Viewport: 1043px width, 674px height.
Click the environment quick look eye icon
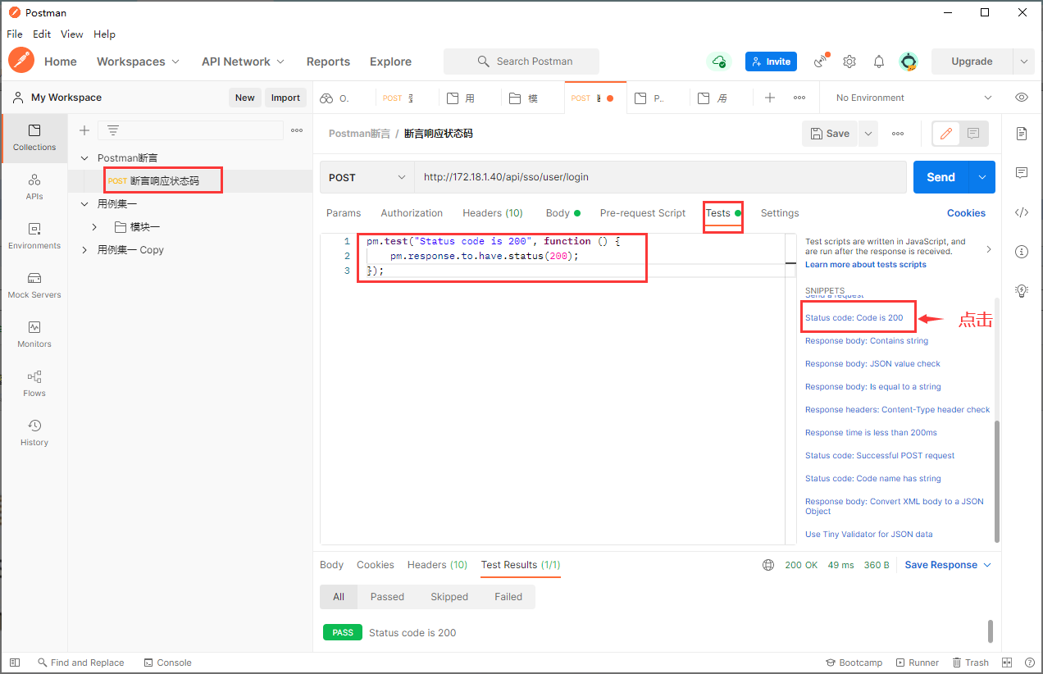click(1022, 98)
